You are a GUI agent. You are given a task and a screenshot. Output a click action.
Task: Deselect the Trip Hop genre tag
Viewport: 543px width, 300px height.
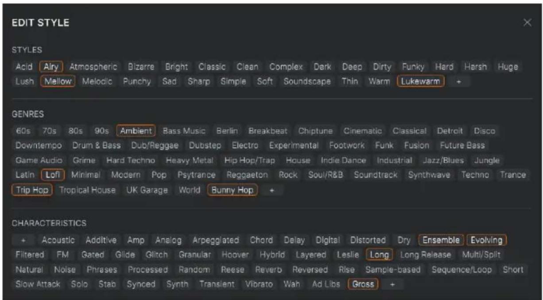(33, 190)
